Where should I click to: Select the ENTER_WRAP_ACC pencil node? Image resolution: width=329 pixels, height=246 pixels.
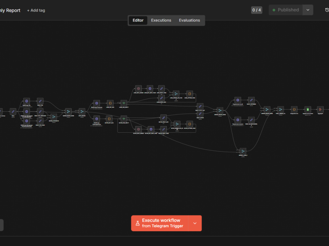tap(164, 118)
